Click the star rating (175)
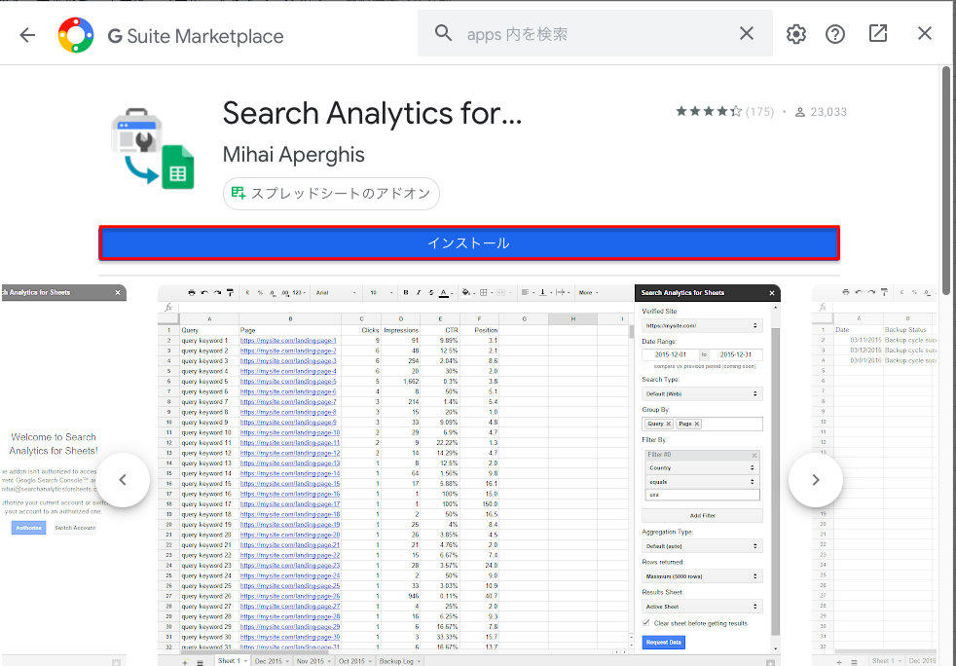The width and height of the screenshot is (956, 666). click(724, 112)
